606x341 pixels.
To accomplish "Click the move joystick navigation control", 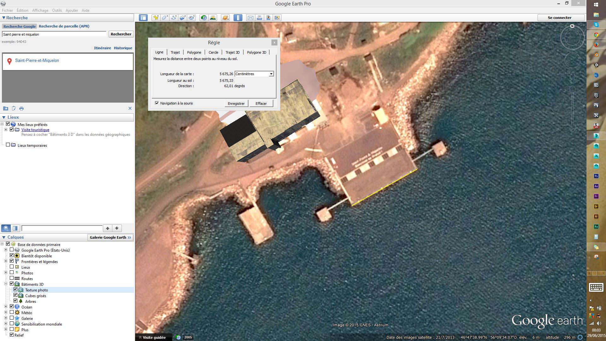I will [x=572, y=60].
